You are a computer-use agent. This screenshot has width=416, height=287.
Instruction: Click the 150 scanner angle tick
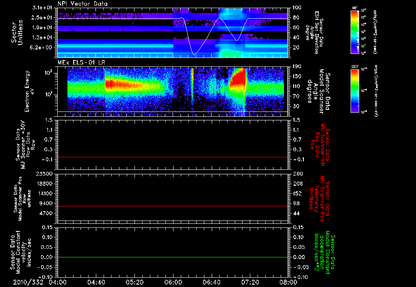tap(297, 76)
